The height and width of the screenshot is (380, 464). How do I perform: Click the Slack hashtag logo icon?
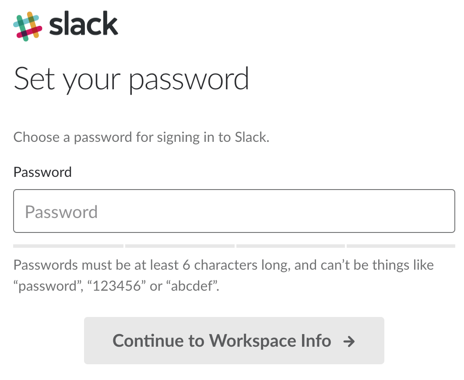tap(28, 26)
